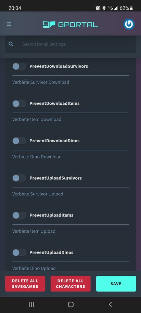
Task: Toggle PreventUploadItems switch
Action: (x=19, y=215)
